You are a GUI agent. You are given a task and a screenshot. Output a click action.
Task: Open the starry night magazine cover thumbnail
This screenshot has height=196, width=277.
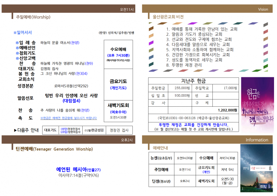tap(256, 168)
